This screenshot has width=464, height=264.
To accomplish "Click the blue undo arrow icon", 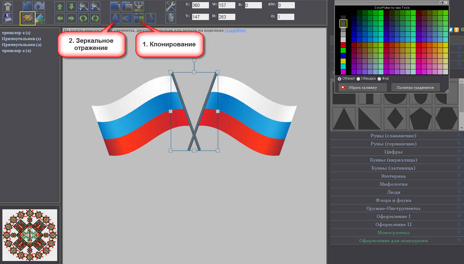I will tap(28, 6).
